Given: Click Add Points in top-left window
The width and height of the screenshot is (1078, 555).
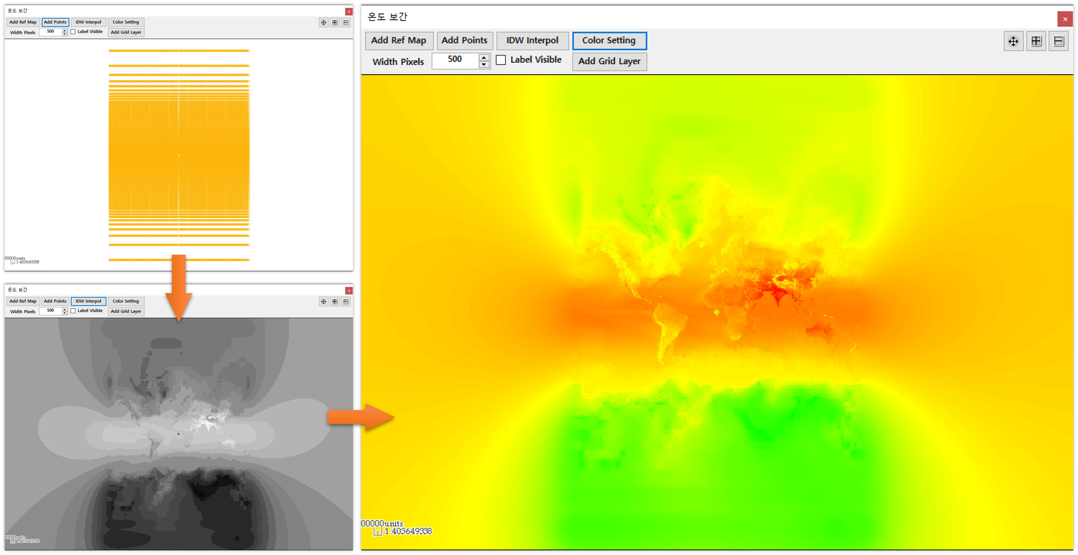Looking at the screenshot, I should (55, 22).
